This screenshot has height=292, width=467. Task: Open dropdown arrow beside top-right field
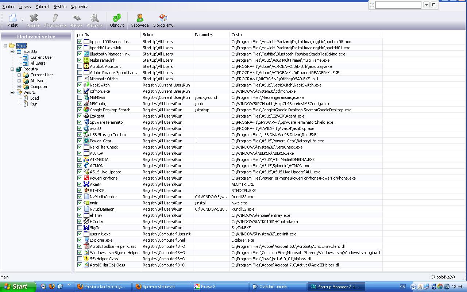(x=426, y=5)
